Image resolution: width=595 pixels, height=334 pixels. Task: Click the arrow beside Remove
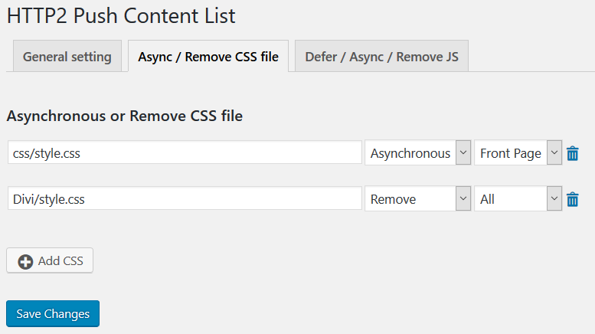tap(463, 199)
